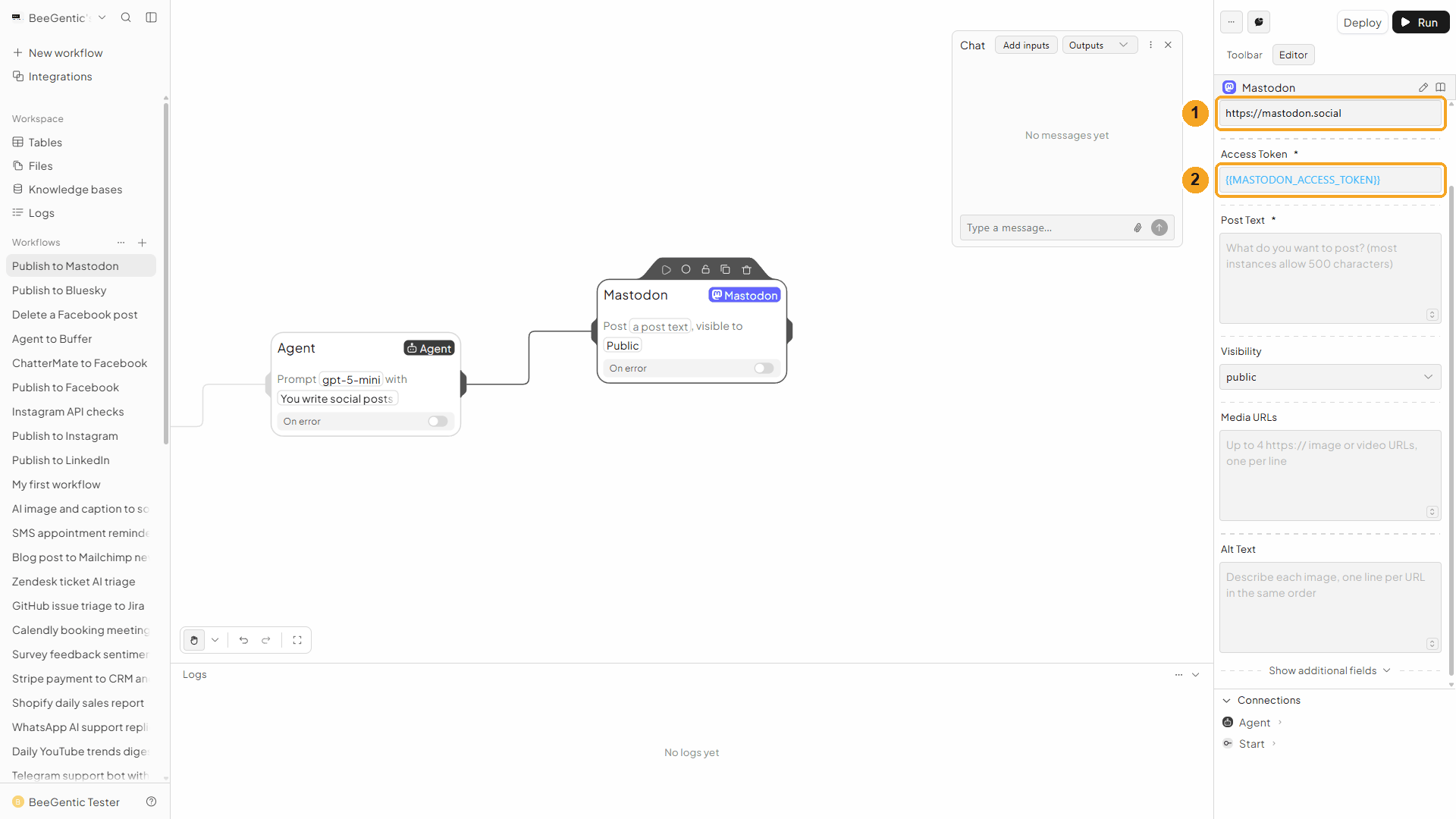This screenshot has width=1456, height=819.
Task: Toggle On error switch on Agent node
Action: tap(438, 422)
